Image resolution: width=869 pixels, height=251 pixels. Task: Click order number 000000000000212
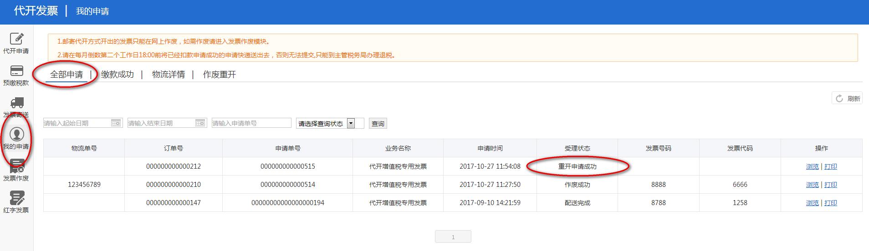coord(174,166)
